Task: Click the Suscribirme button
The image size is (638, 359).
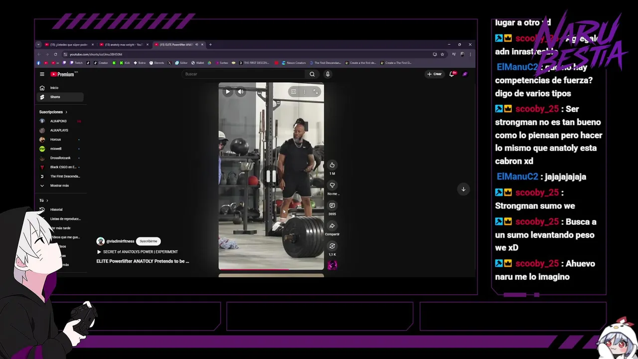Action: click(x=149, y=241)
